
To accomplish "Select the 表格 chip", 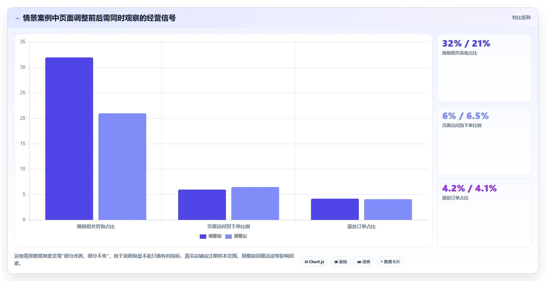I will (340, 262).
